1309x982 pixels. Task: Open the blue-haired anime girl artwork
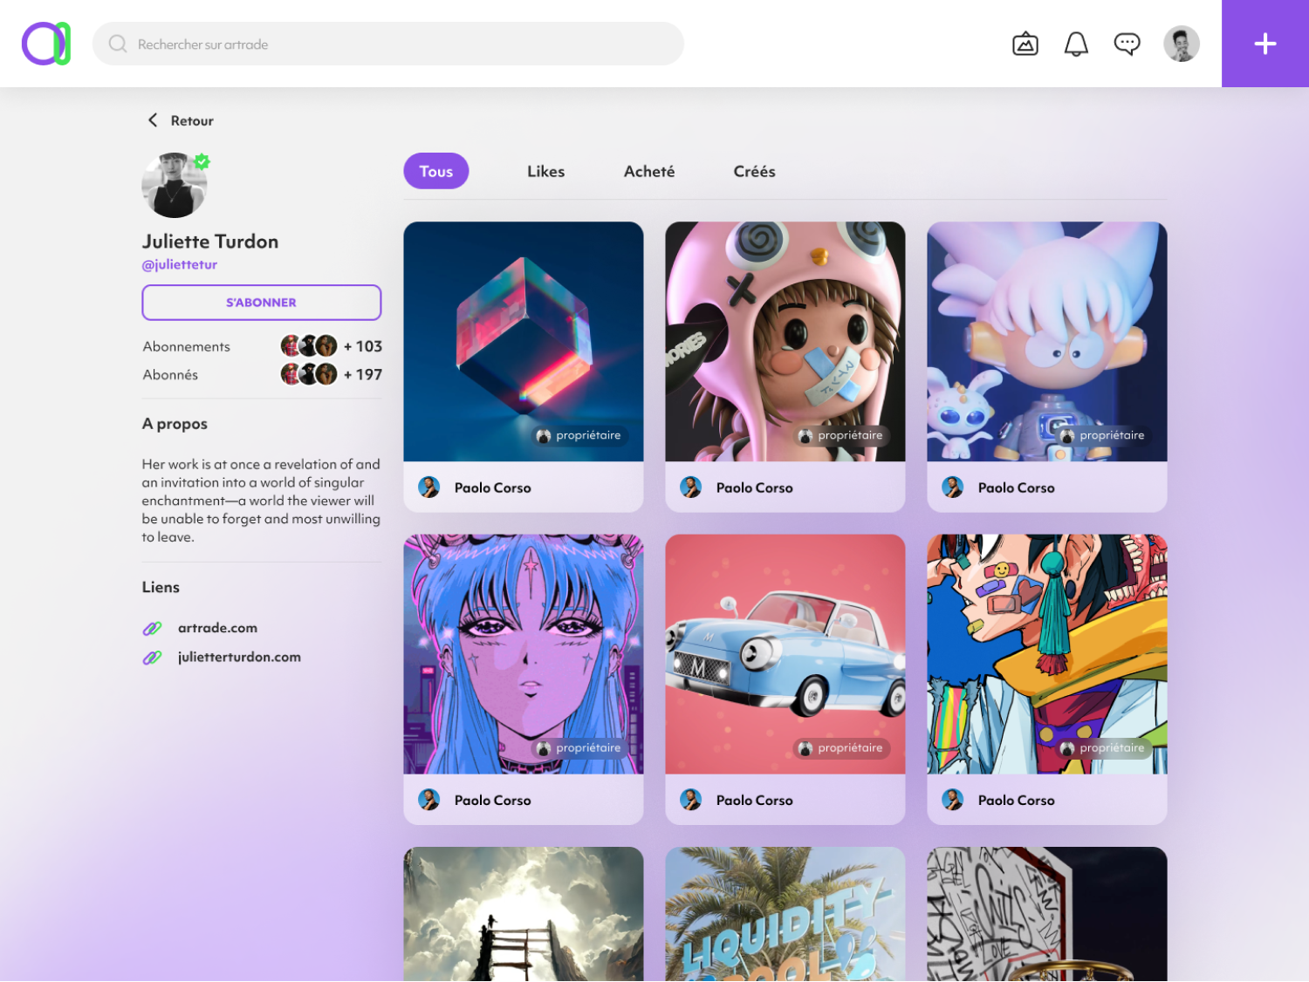524,654
